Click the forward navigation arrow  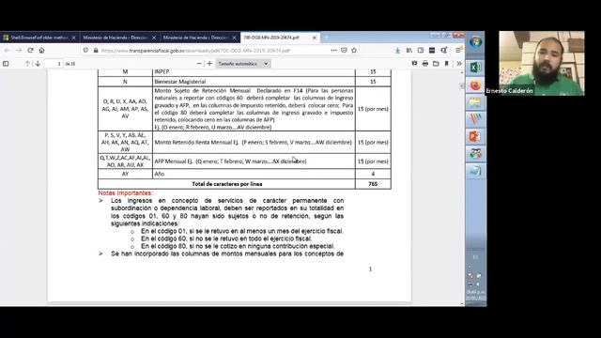pyautogui.click(x=19, y=50)
